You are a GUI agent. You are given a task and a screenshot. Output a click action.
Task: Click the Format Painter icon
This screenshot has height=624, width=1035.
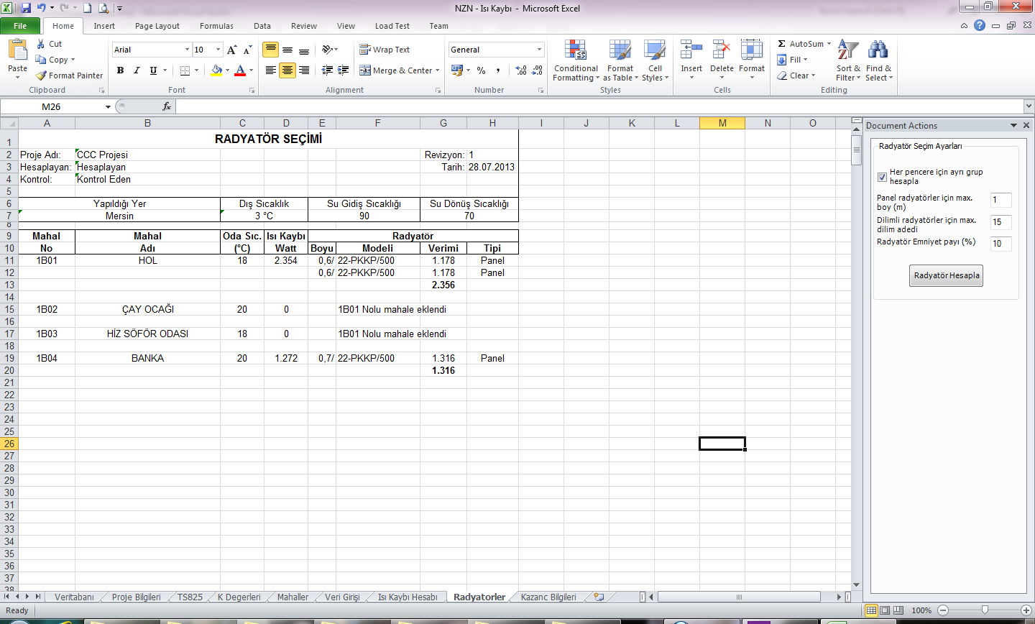[x=42, y=75]
